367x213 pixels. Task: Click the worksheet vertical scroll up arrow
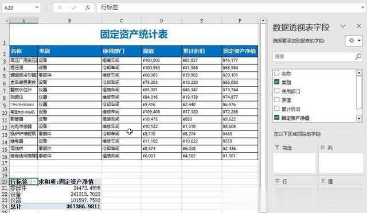click(263, 21)
